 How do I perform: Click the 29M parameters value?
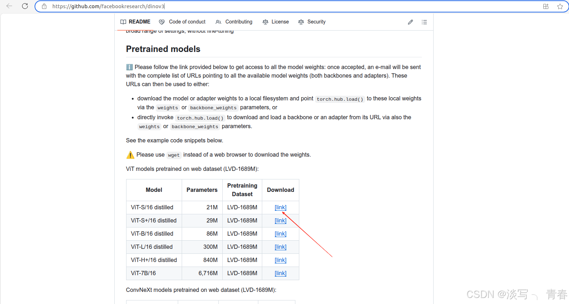[x=212, y=221]
